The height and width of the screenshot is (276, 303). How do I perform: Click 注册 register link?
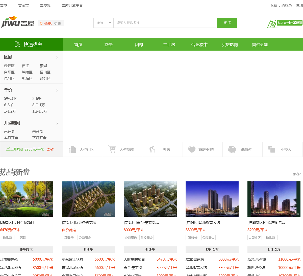(x=299, y=5)
